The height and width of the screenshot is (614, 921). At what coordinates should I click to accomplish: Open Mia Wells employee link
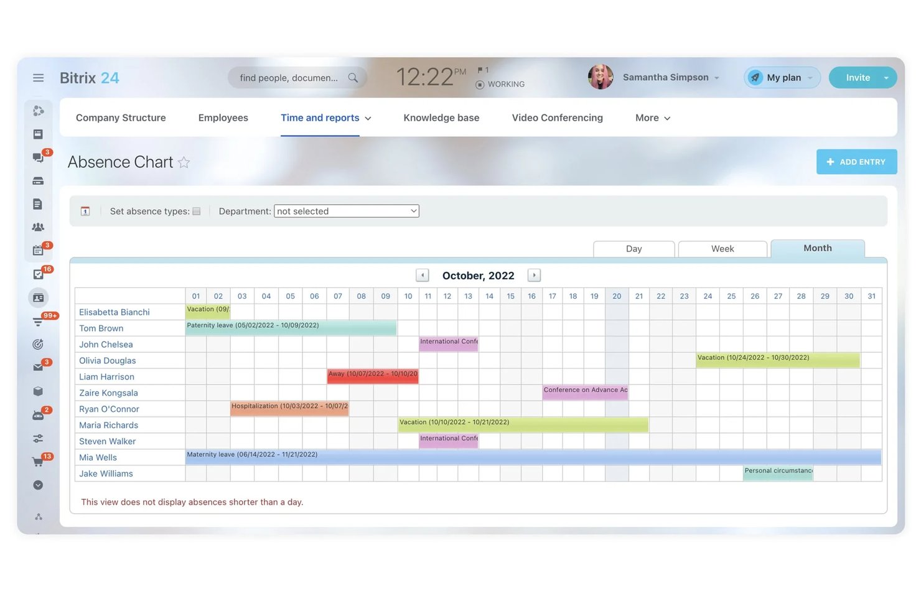[98, 458]
